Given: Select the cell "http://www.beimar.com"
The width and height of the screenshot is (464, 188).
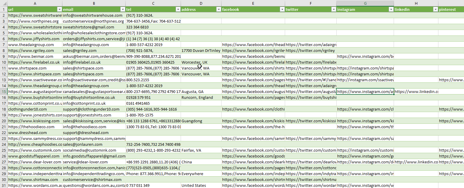Looking at the screenshot, I should [x=35, y=56].
